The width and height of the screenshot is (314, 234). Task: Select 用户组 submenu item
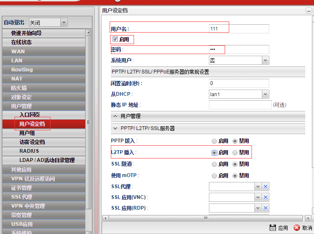[44, 133]
